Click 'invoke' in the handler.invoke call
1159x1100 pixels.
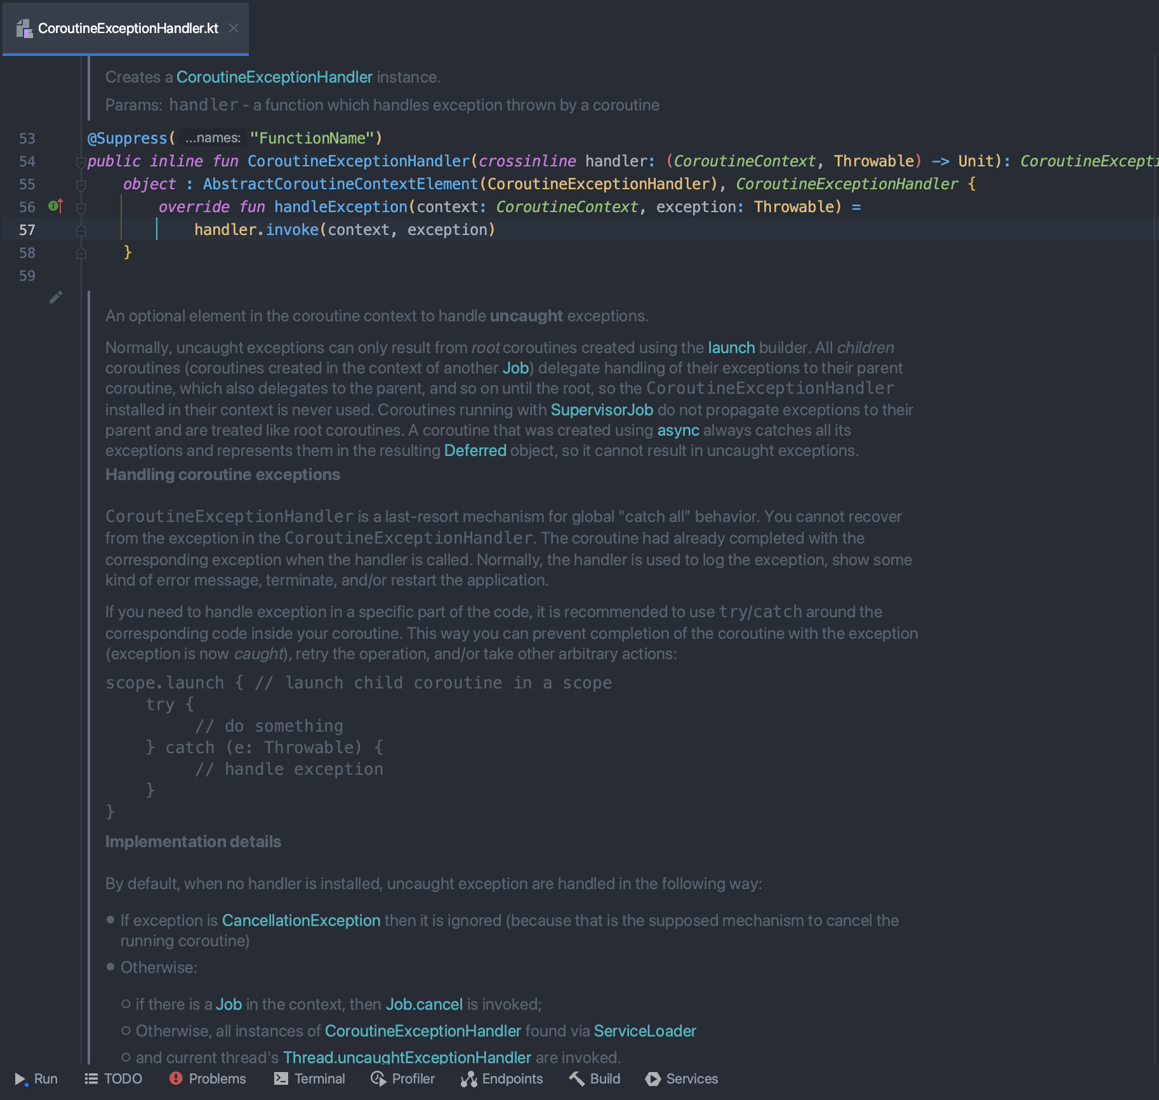click(x=292, y=229)
